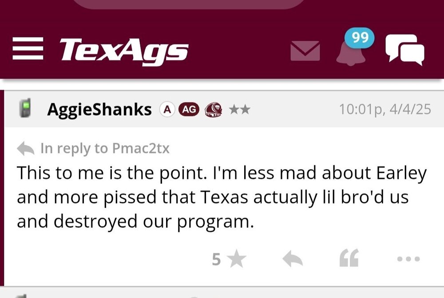Click the TexAgs logo
Viewport: 444px width, 298px height.
coord(124,50)
